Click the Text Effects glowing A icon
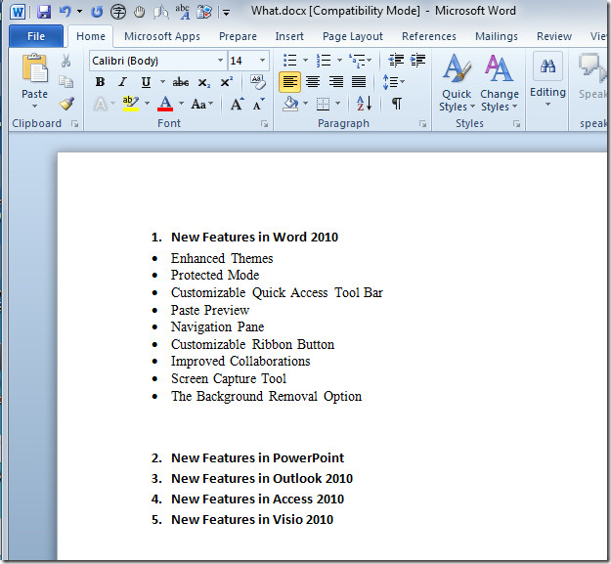This screenshot has height=564, width=611. [x=101, y=104]
